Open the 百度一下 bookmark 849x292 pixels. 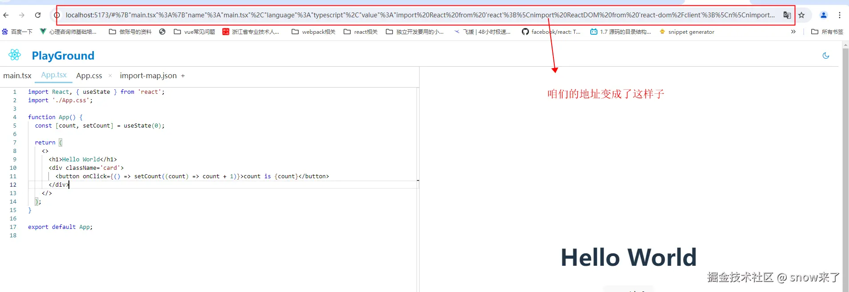(17, 32)
